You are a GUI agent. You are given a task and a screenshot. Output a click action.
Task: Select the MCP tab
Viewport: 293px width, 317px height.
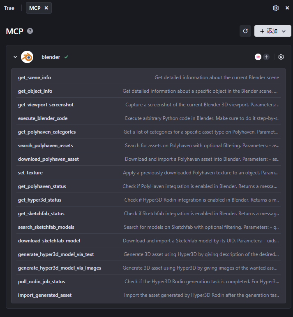pyautogui.click(x=35, y=8)
